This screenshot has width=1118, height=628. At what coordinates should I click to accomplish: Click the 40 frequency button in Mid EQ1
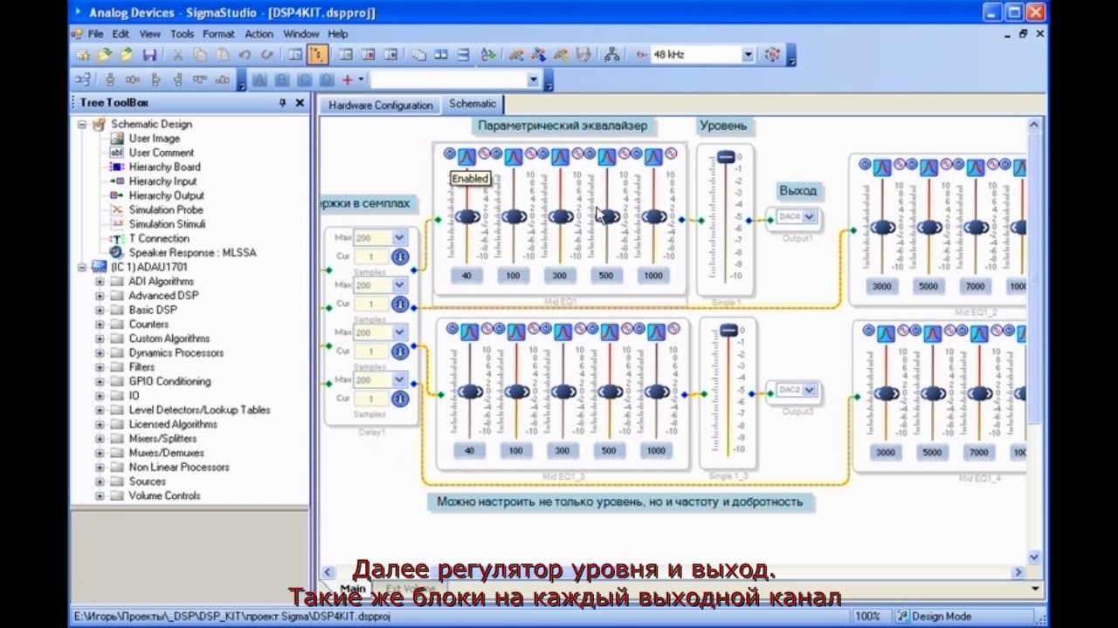[466, 276]
